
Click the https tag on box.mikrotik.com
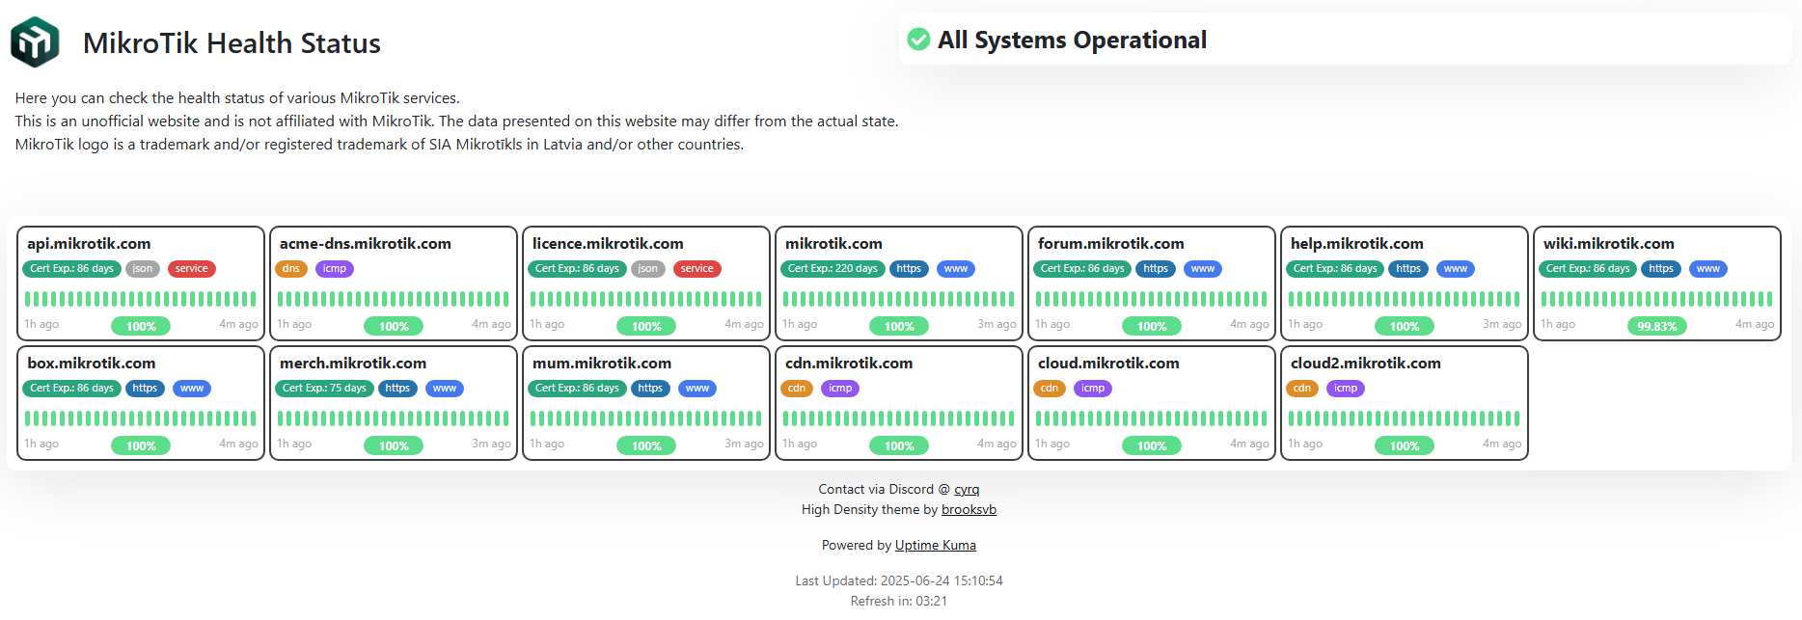pos(145,389)
